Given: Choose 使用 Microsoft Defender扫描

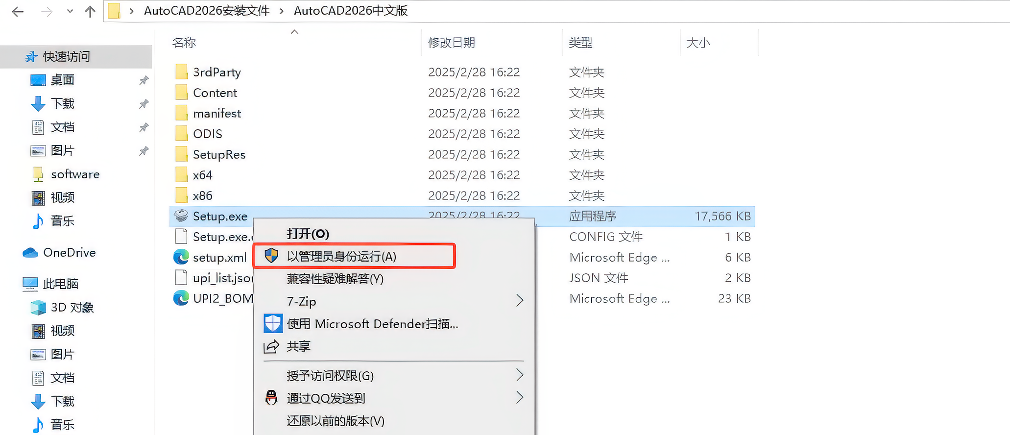Looking at the screenshot, I should click(372, 324).
